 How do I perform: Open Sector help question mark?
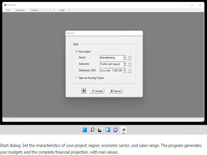pos(129,58)
